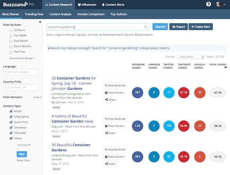Screen dimensions: 230x175
Task: Click the Pinterest shares circle showing 25.1k
Action: 184,157
